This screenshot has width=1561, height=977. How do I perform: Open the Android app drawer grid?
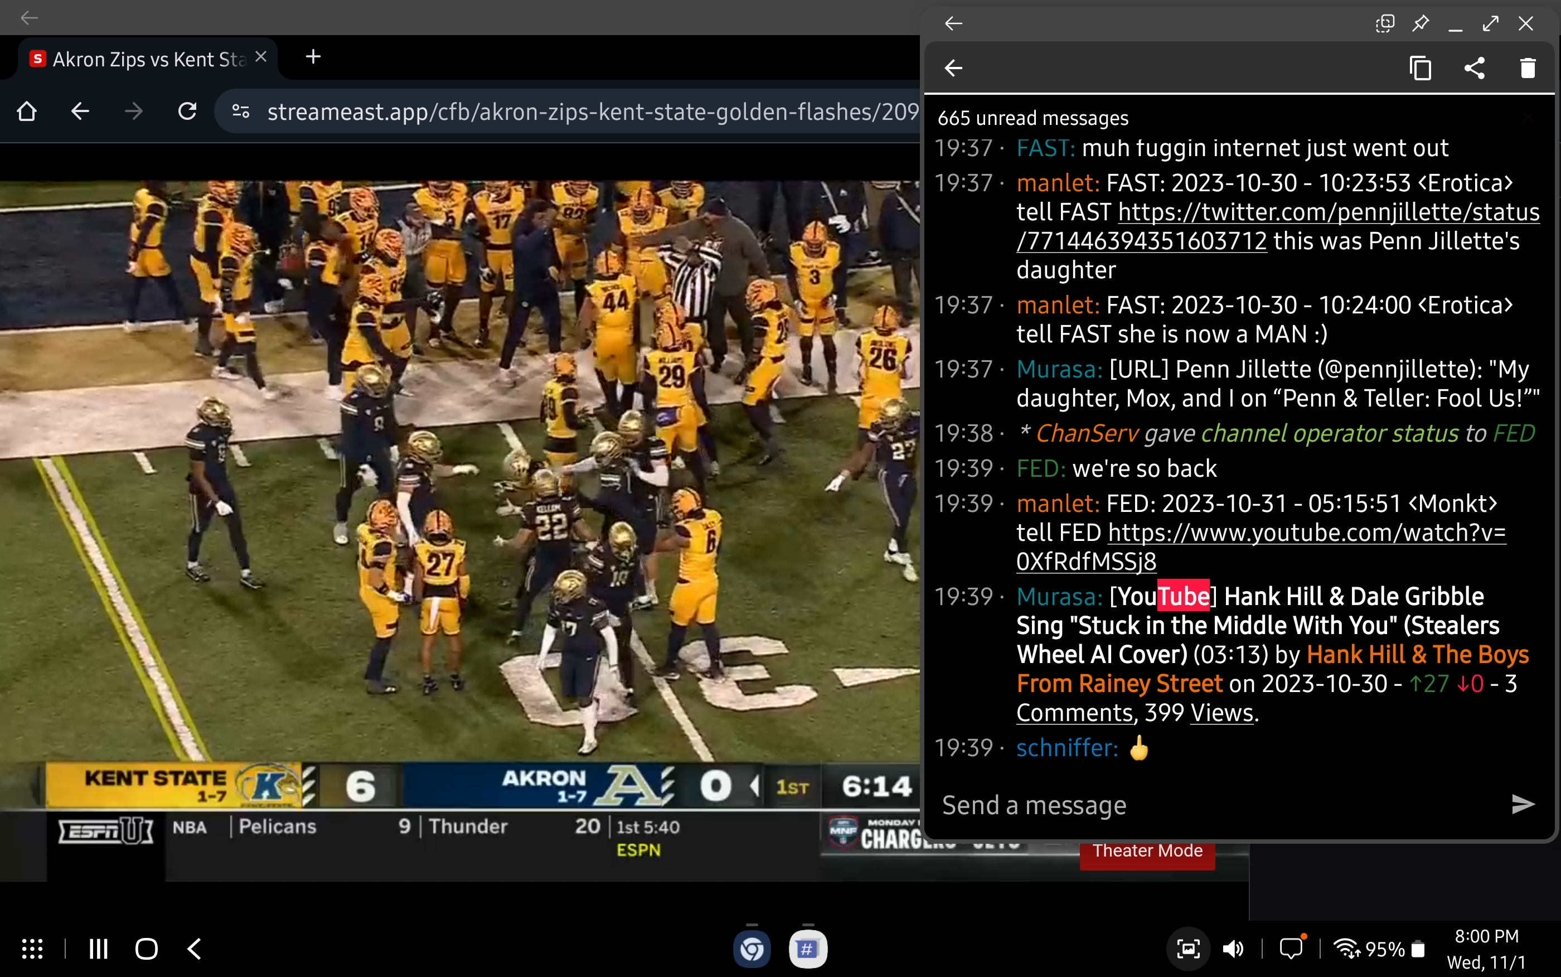(32, 949)
